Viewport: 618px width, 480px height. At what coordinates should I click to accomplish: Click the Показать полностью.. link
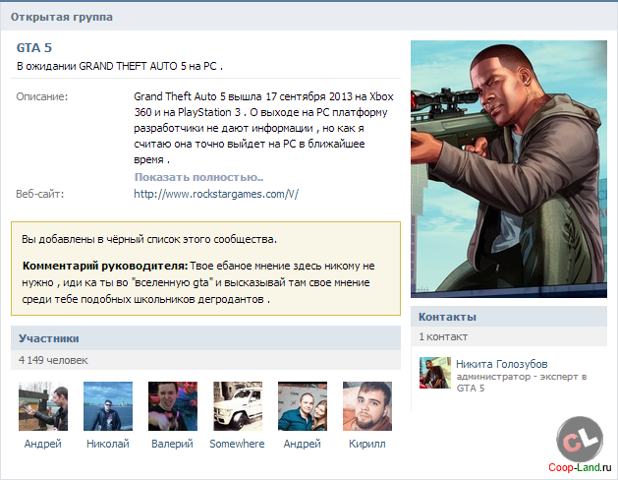(x=199, y=177)
